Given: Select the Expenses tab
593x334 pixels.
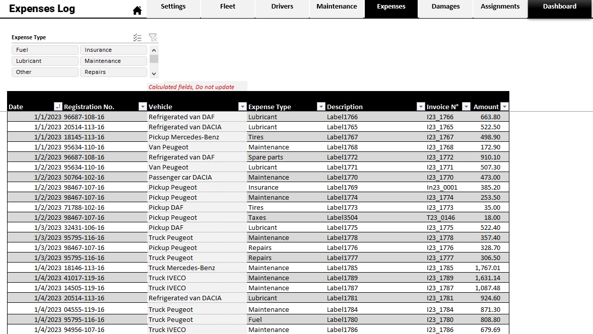Looking at the screenshot, I should (x=391, y=9).
